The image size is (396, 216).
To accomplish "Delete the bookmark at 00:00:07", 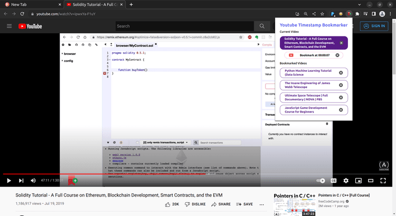I will click(337, 55).
